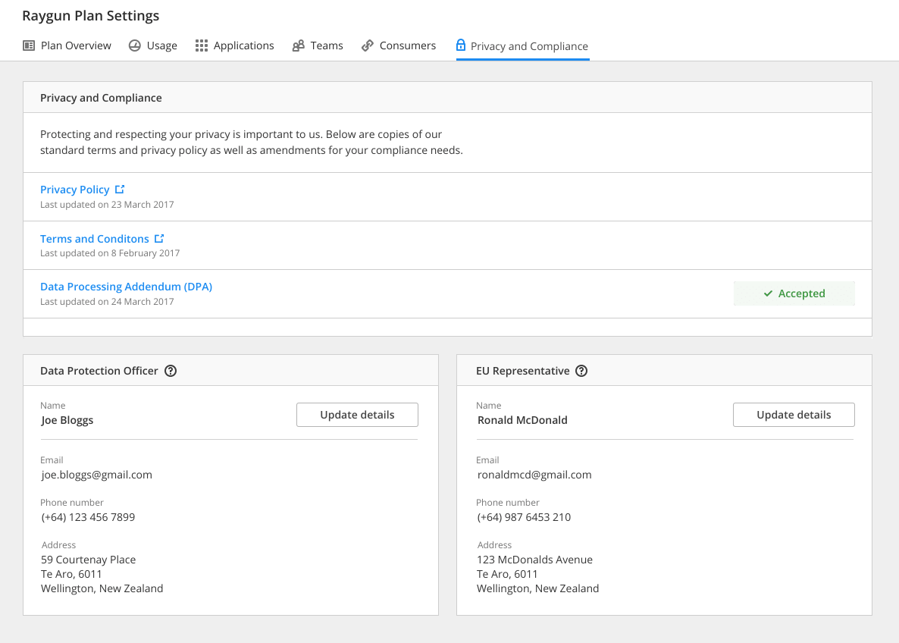This screenshot has height=643, width=899.
Task: Click the padlock icon on Privacy and Compliance
Action: (461, 45)
